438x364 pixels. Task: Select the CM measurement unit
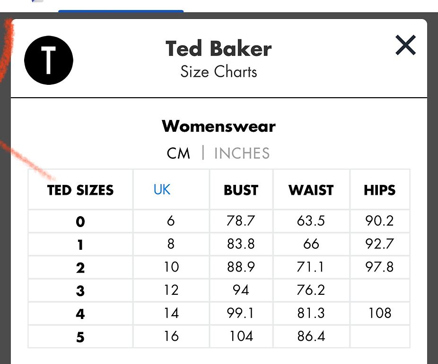pos(178,153)
